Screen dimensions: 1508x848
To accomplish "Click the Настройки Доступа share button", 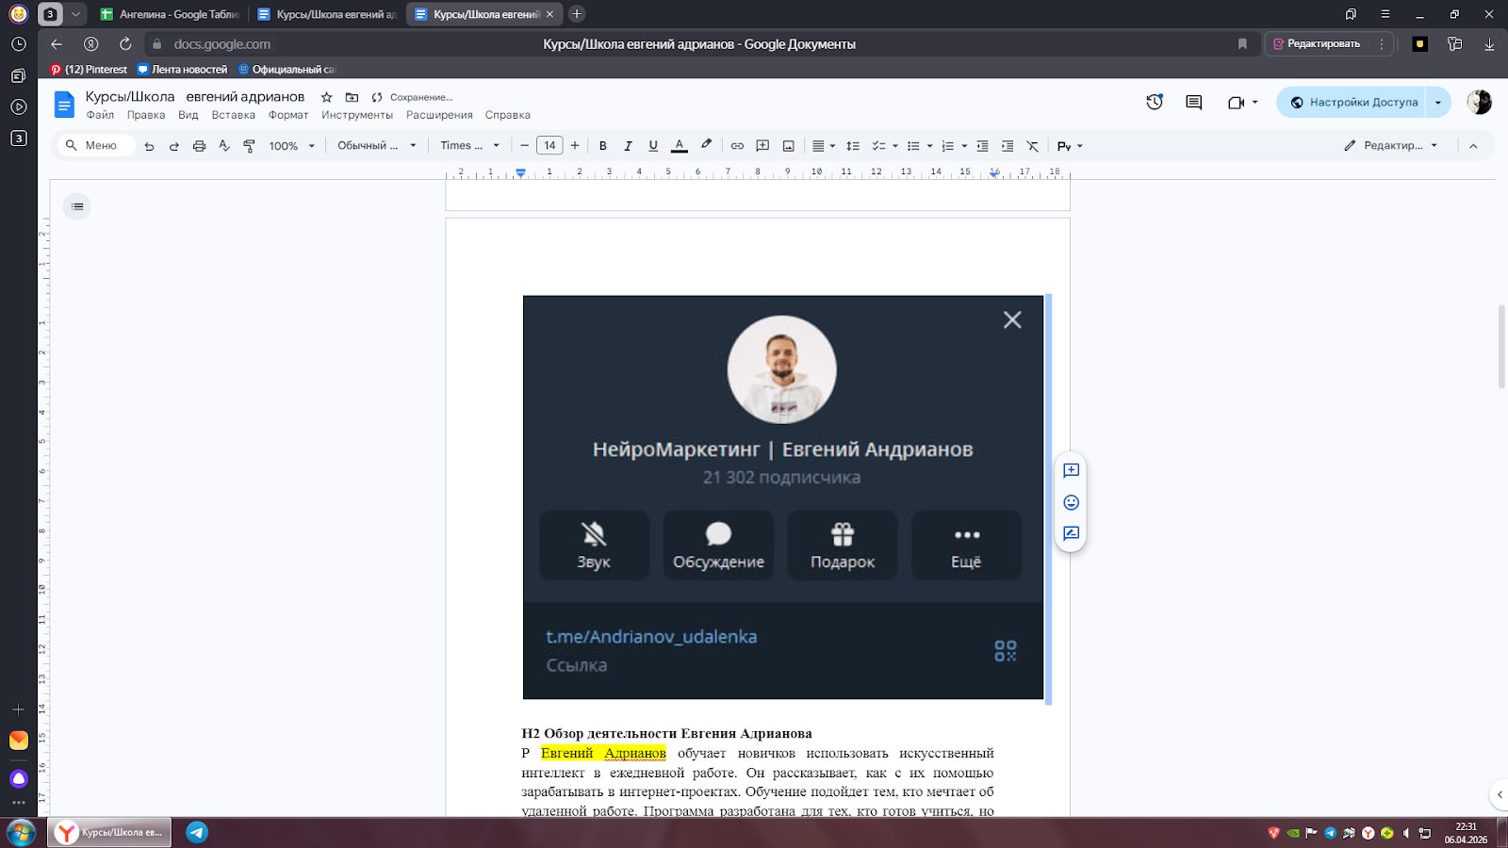I will [1352, 103].
